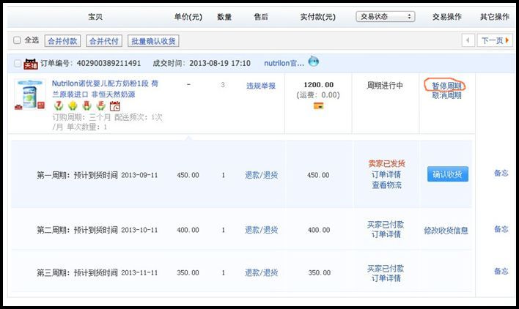Screen dimensions: 519x309
Task: Click 退款/退货 for the third cycle
Action: (261, 272)
